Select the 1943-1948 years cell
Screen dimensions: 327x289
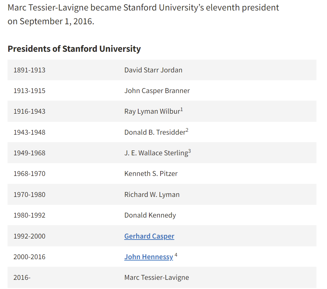(30, 132)
